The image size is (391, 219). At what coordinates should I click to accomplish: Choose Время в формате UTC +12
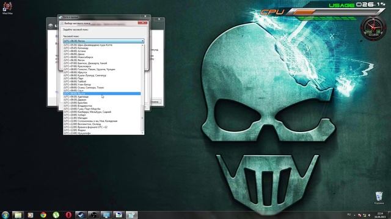[x=102, y=127]
